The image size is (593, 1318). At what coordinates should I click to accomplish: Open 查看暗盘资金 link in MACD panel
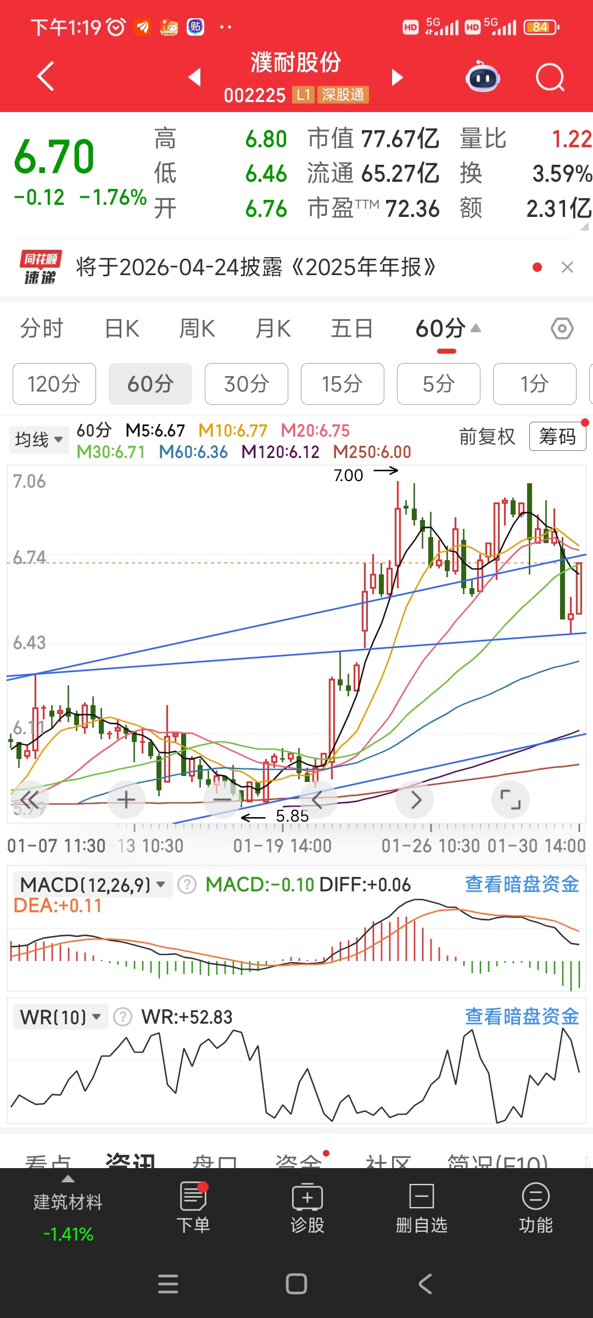(x=522, y=884)
